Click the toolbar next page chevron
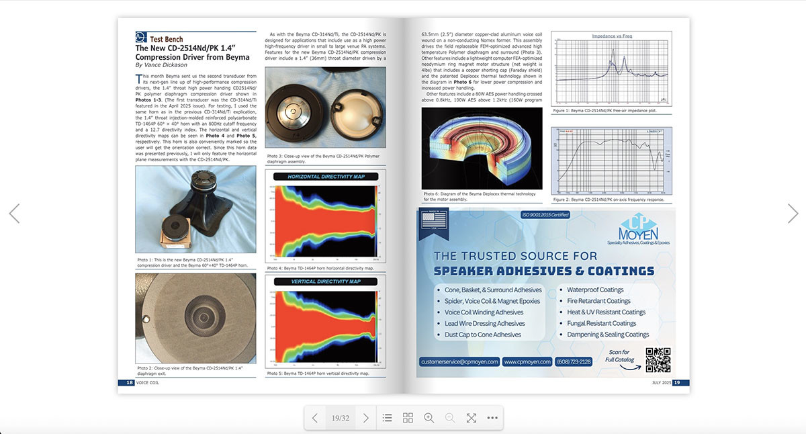Viewport: 806px width, 434px height. (x=365, y=418)
